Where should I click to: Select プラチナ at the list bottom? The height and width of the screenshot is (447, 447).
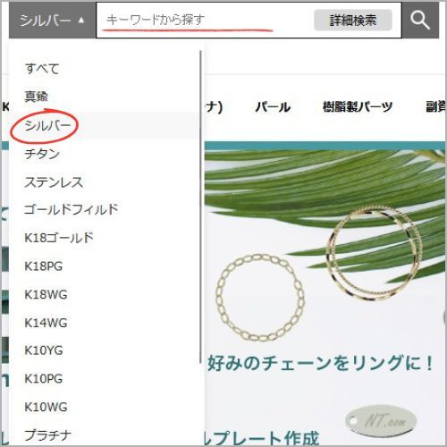(x=103, y=435)
